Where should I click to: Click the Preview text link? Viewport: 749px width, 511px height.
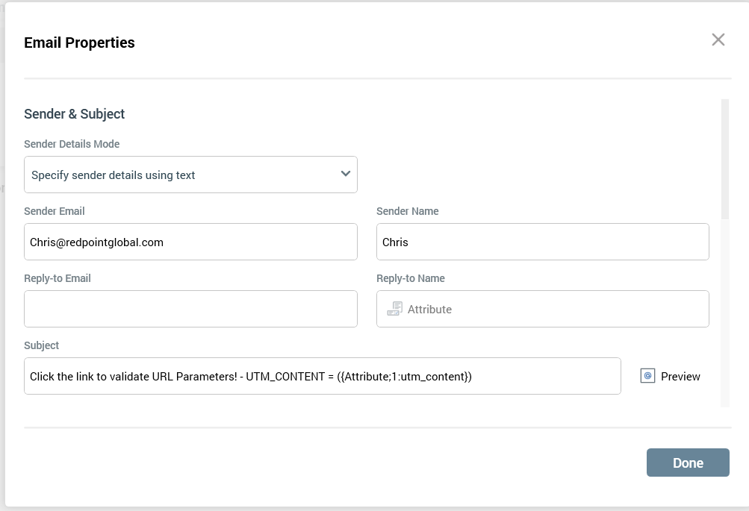click(680, 377)
